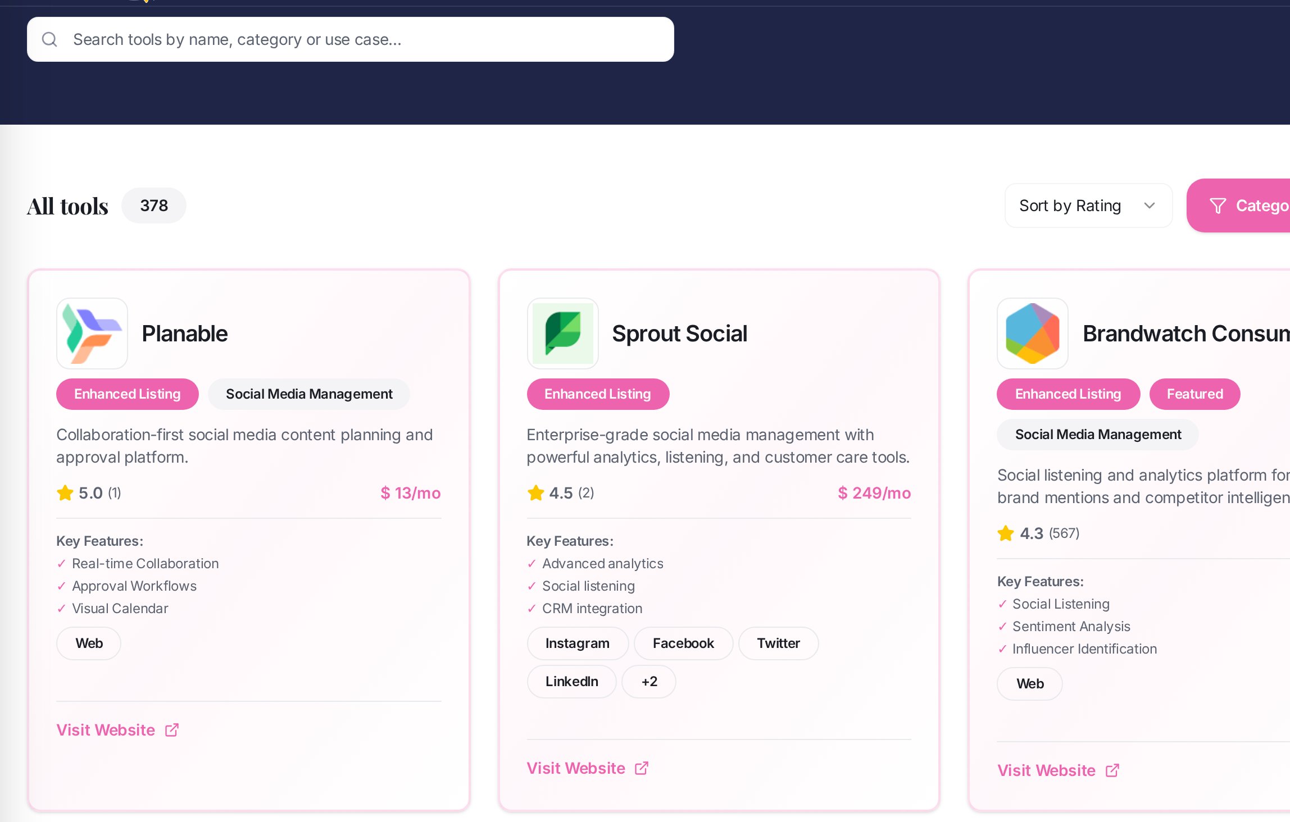Focus the tool search input field
This screenshot has height=822, width=1290.
coord(350,39)
